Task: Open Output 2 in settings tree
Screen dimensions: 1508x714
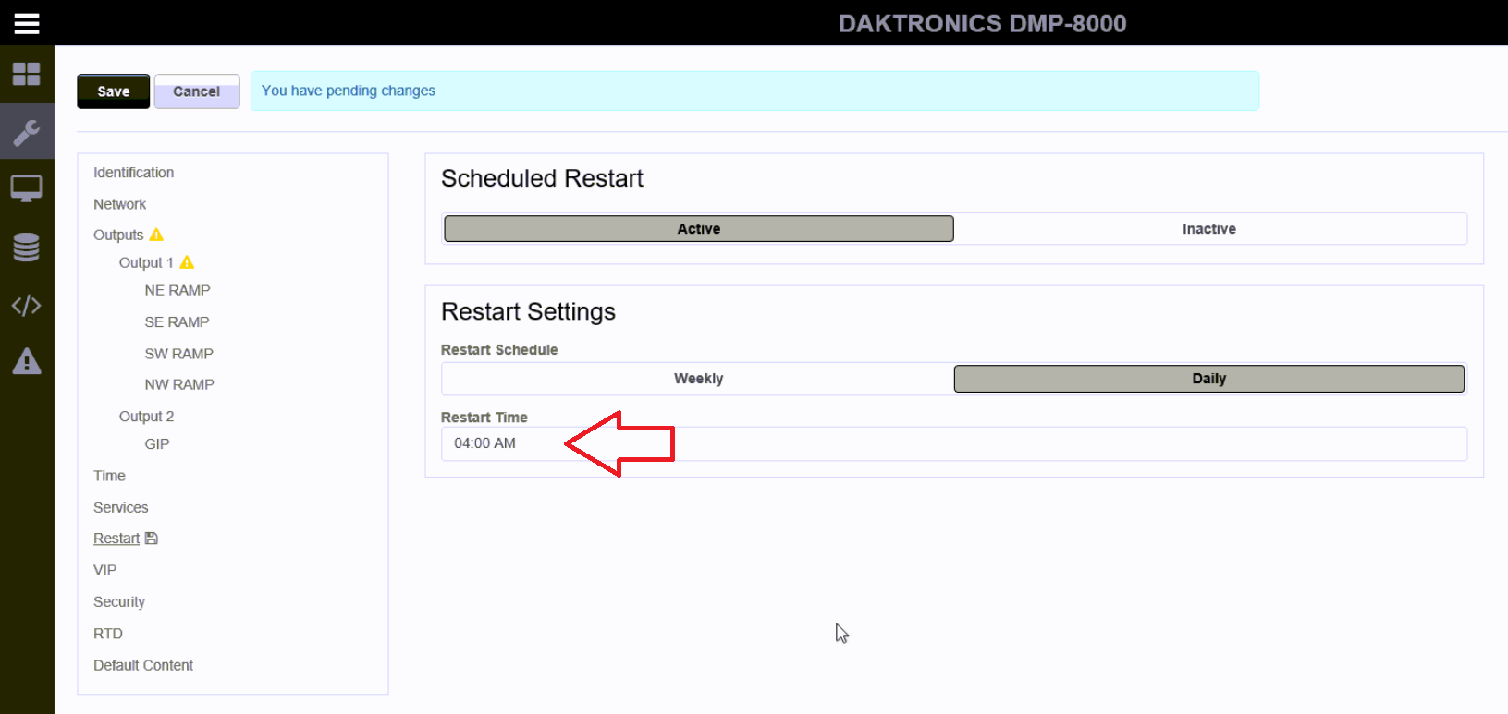Action: [x=146, y=417]
